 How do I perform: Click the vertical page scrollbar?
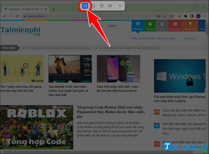pos(207,29)
